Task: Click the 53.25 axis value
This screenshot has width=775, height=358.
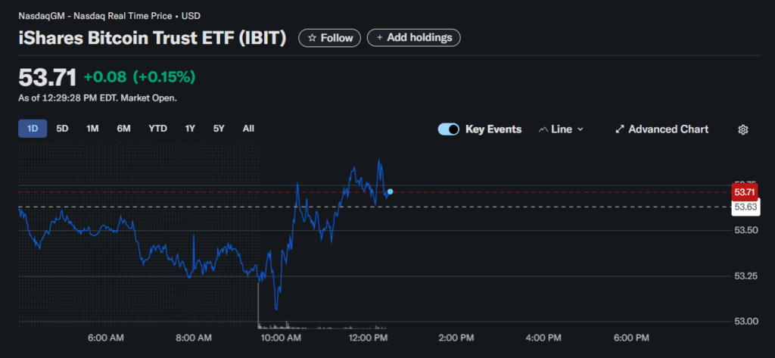Action: point(745,276)
